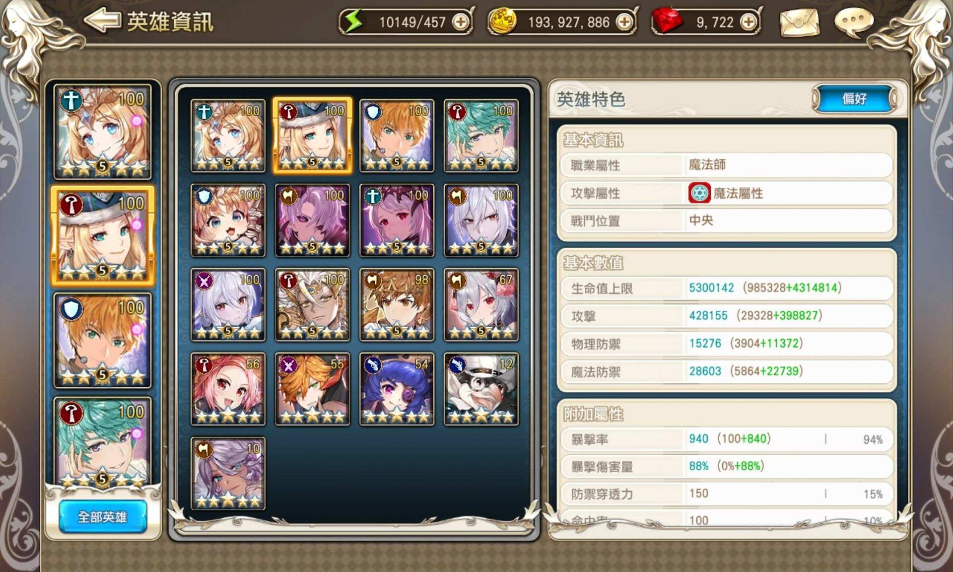Viewport: 953px width, 572px height.
Task: Select the level 10 dark-skinned hero
Action: [228, 474]
